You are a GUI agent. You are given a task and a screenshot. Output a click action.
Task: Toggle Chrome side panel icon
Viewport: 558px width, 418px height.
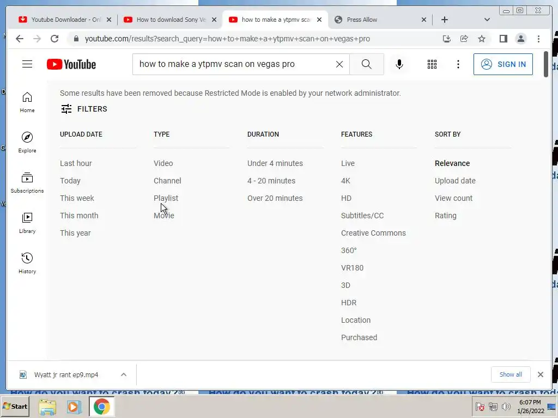[x=503, y=39]
